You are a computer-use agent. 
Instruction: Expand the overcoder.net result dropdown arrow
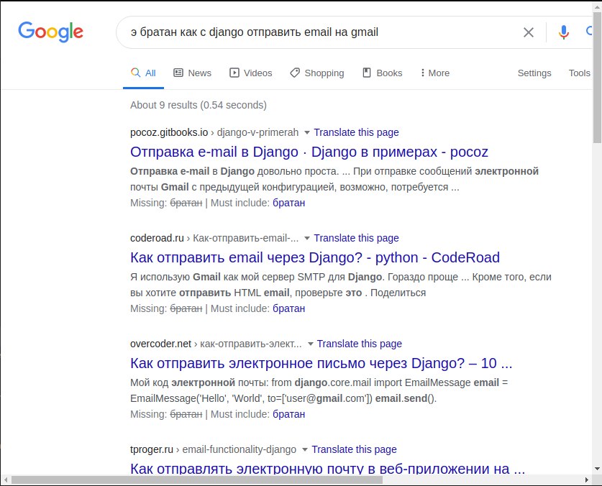pyautogui.click(x=310, y=344)
